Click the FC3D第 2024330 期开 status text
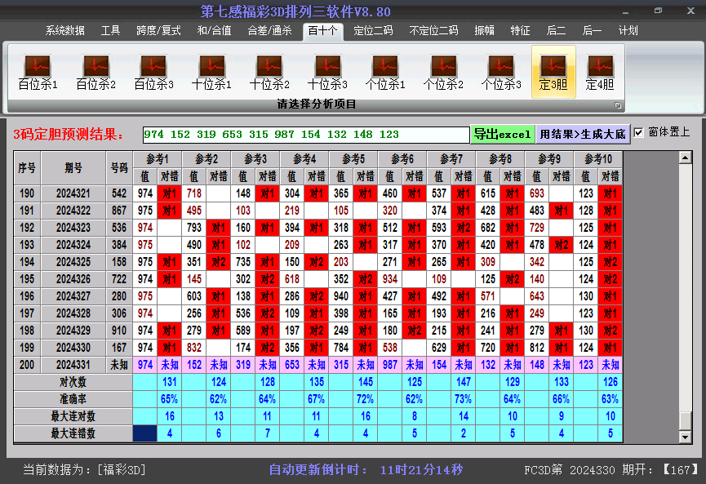This screenshot has height=484, width=706. [x=611, y=470]
